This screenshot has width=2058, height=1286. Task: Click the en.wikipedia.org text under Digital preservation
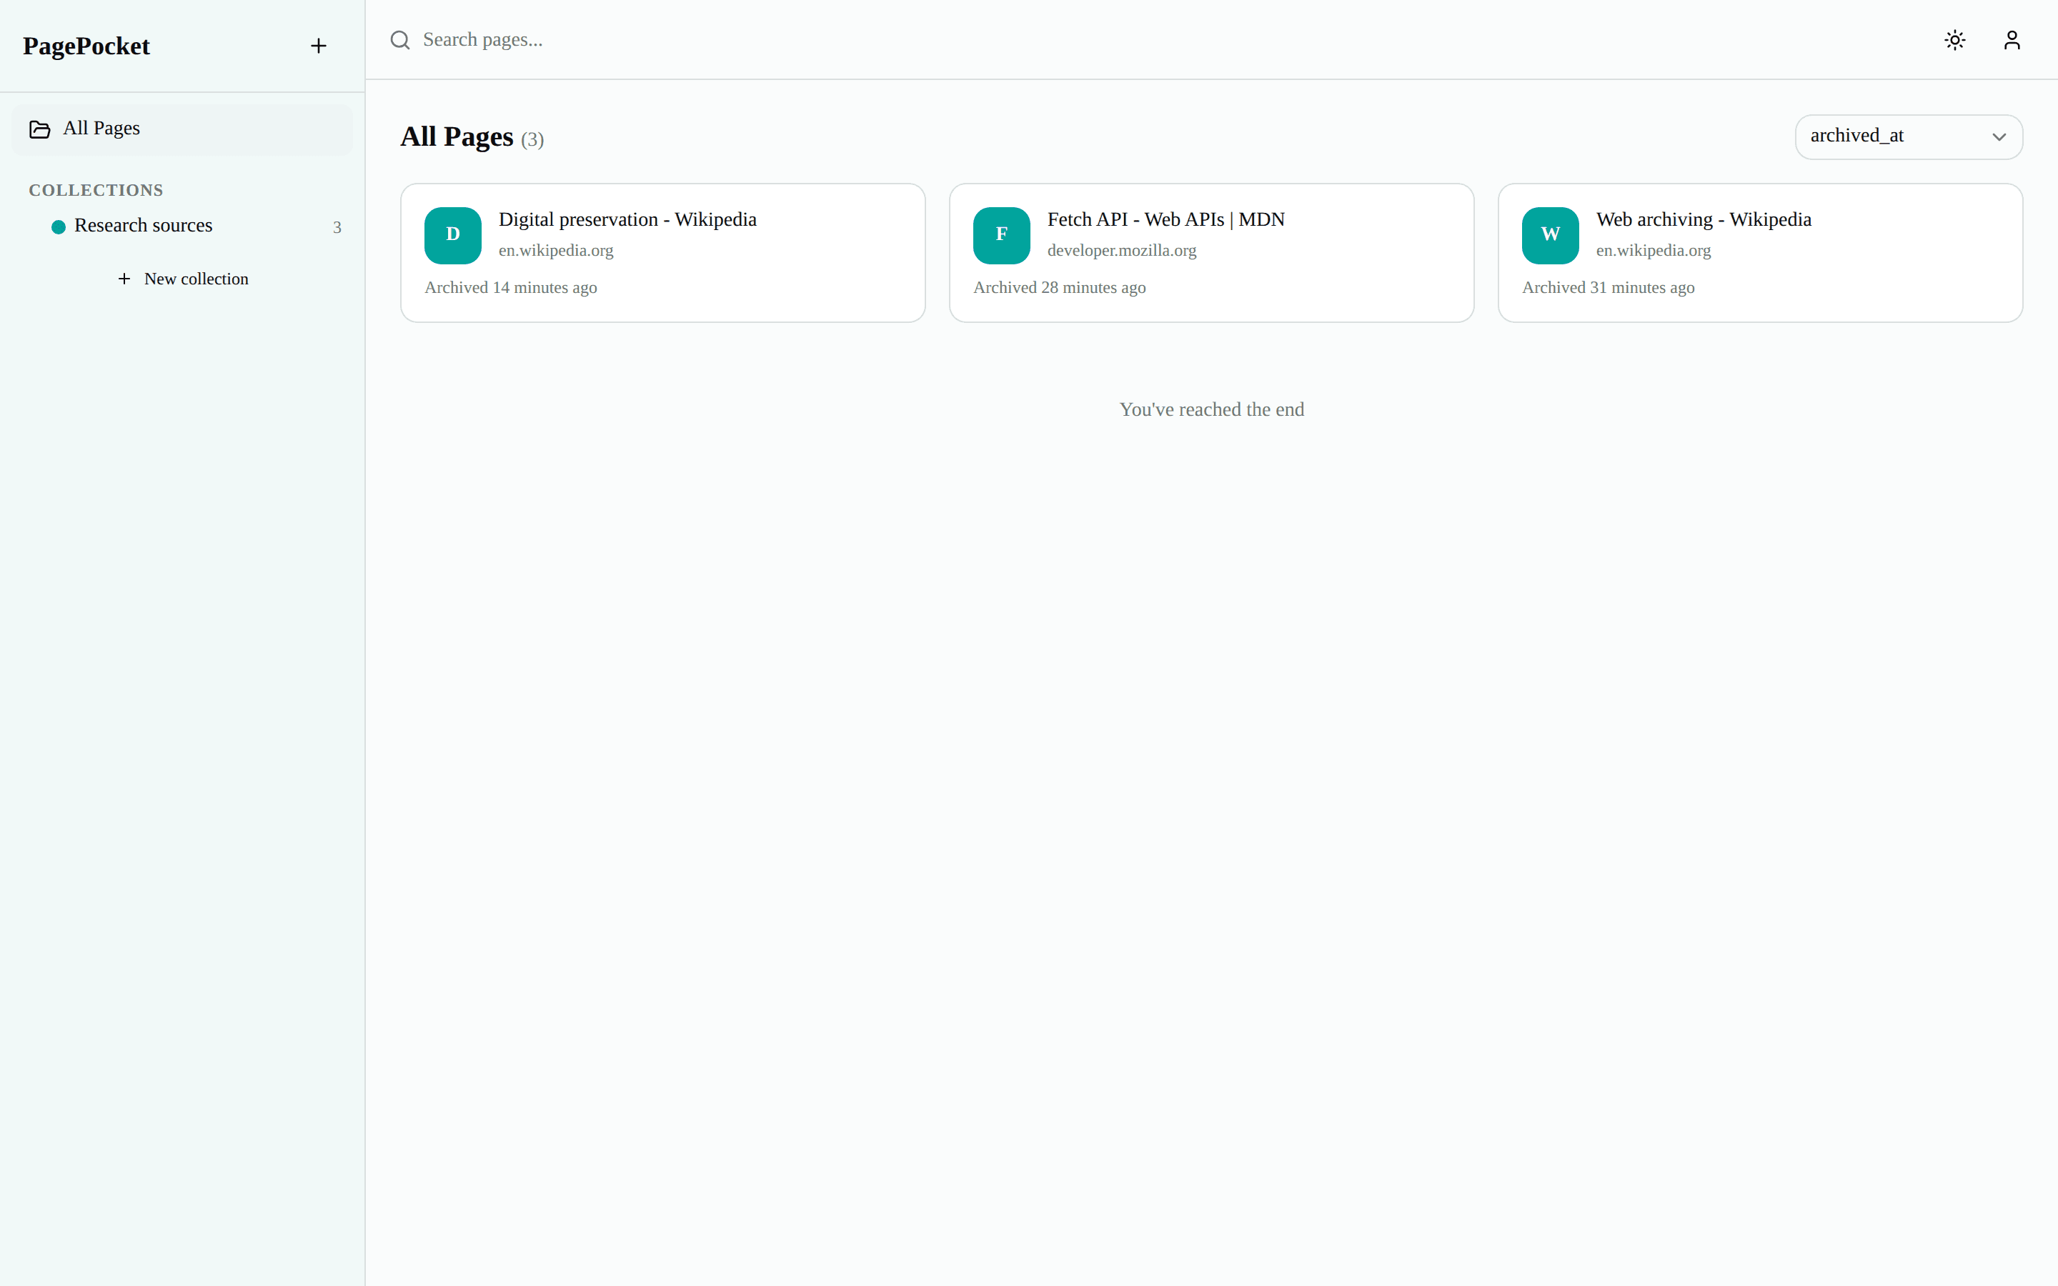click(556, 251)
